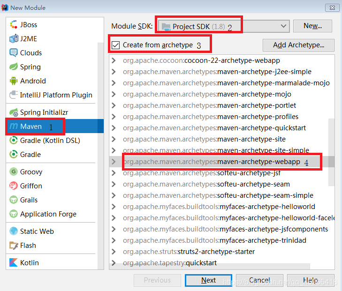Click the Clouds speech bubble icon
This screenshot has width=342, height=291.
pyautogui.click(x=14, y=52)
